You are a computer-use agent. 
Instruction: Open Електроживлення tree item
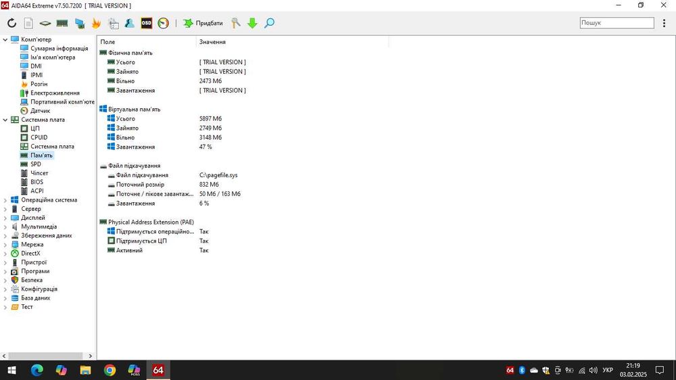point(55,93)
